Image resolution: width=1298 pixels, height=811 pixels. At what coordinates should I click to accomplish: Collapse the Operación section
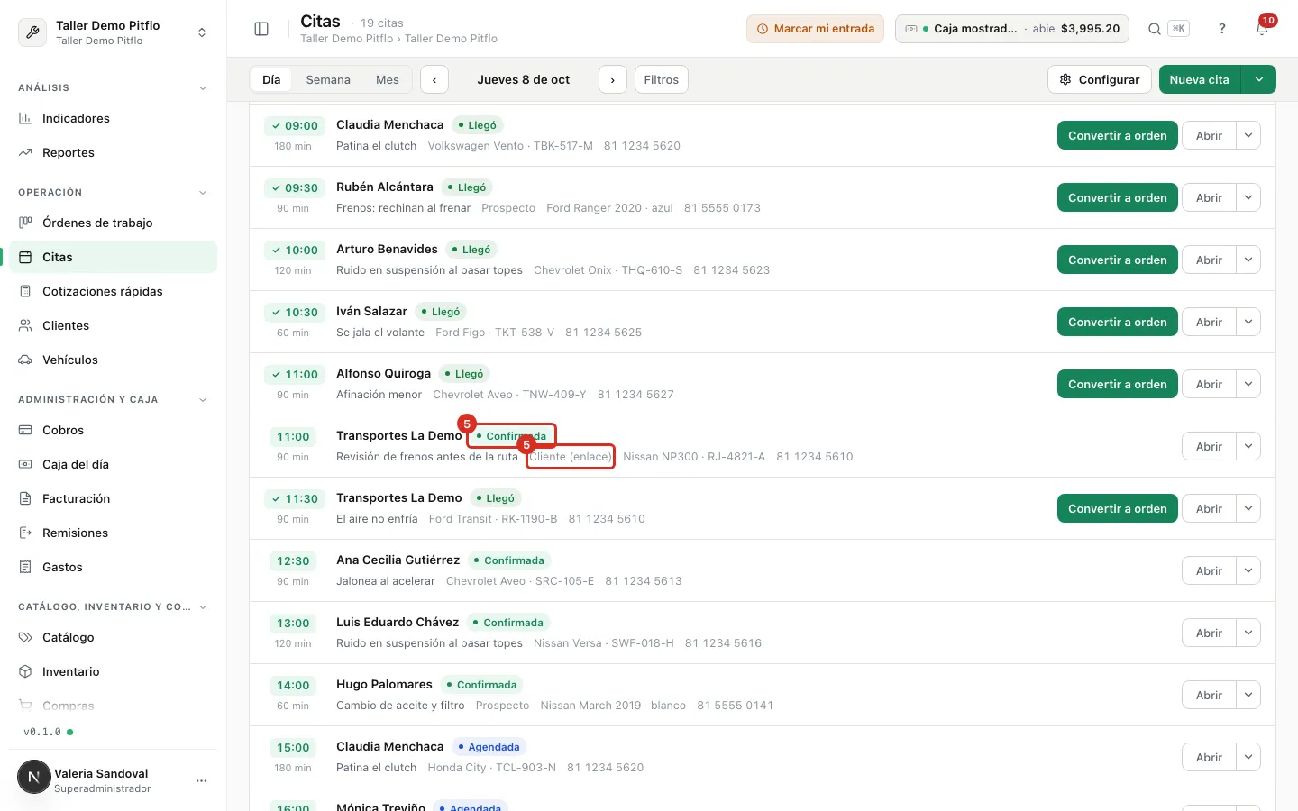pos(203,193)
